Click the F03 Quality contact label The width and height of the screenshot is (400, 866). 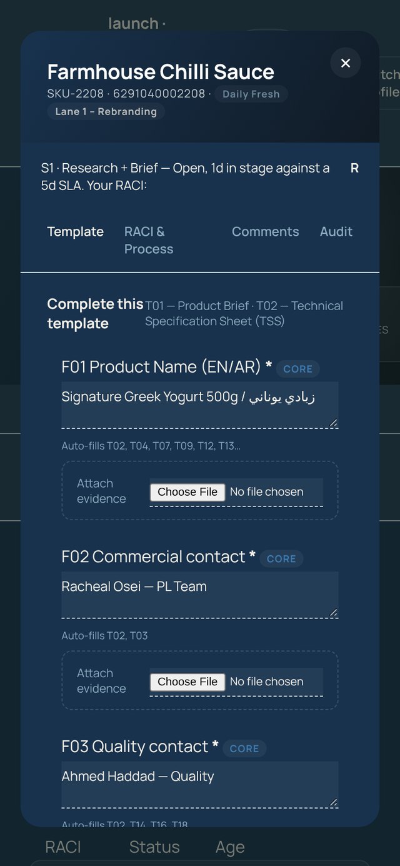[x=140, y=747]
